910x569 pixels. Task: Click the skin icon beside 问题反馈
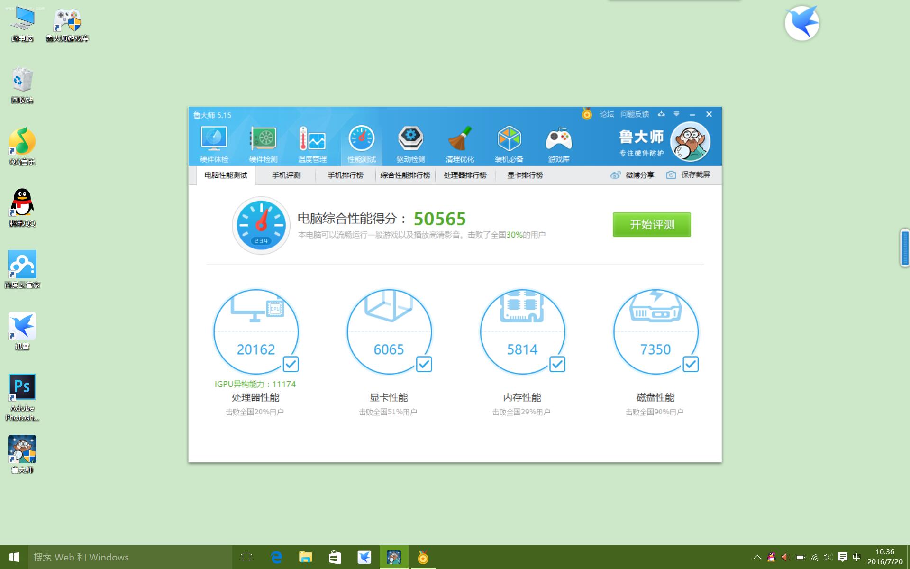click(x=661, y=114)
